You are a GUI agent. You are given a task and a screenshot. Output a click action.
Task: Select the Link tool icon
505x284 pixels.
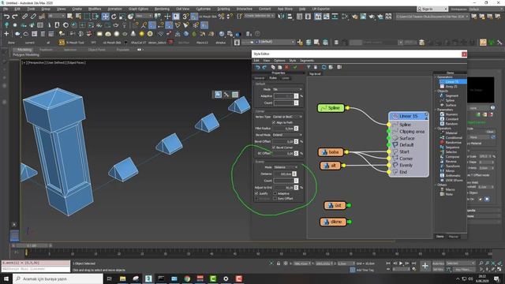coord(24,17)
